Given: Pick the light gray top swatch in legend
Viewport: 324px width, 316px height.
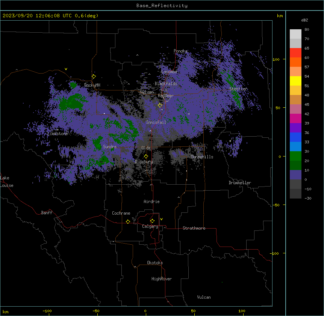Looking at the screenshot, I should 295,34.
